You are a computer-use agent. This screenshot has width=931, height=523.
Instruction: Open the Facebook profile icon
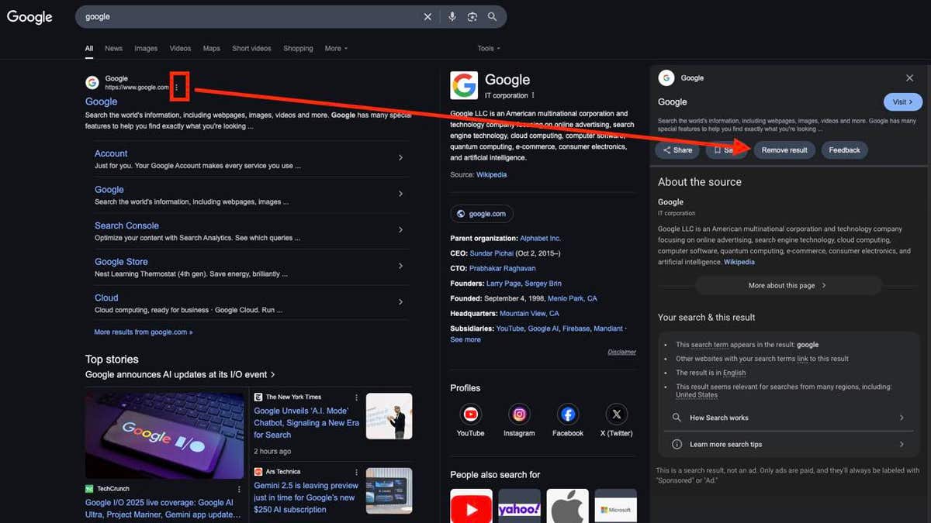tap(568, 414)
